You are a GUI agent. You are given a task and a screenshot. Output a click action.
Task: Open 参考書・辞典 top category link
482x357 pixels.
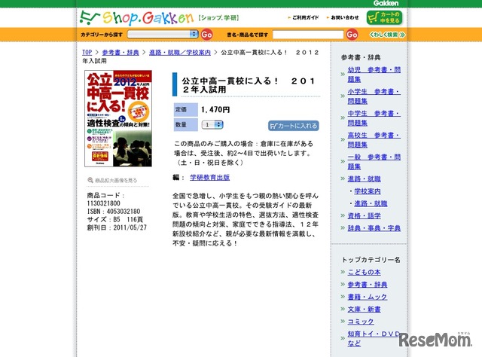point(368,285)
